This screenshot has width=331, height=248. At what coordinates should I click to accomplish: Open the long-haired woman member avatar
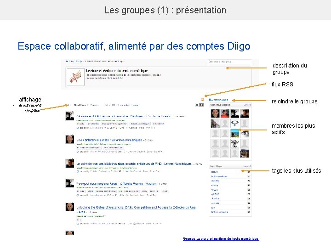pos(215,123)
